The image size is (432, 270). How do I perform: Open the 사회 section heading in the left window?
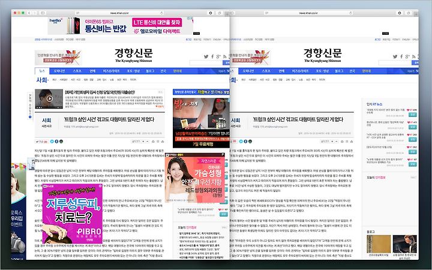[42, 80]
